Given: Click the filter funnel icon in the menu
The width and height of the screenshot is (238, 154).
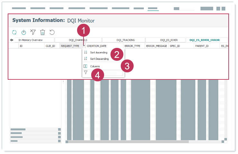Looking at the screenshot, I should point(85,73).
